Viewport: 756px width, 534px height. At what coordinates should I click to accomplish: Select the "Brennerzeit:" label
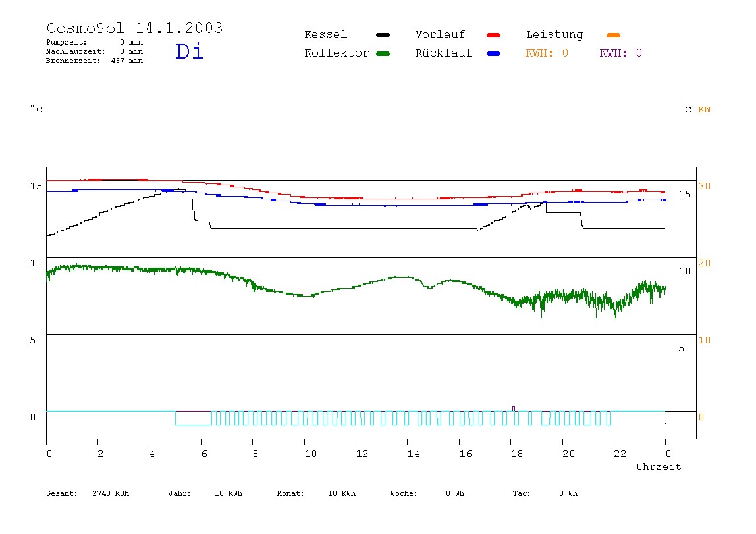[73, 61]
